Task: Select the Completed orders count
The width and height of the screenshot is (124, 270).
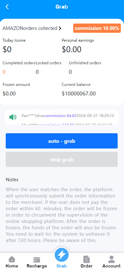Action: (4, 72)
